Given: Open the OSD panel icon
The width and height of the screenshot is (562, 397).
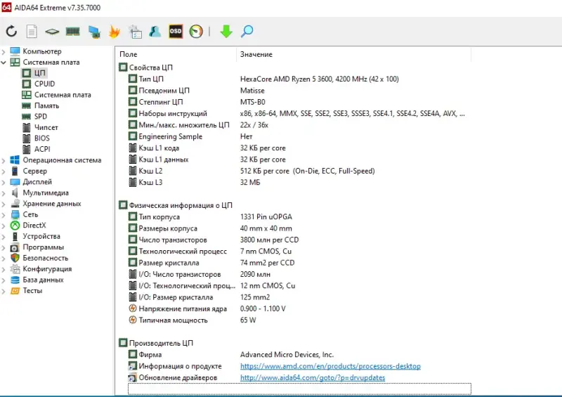Looking at the screenshot, I should point(176,31).
